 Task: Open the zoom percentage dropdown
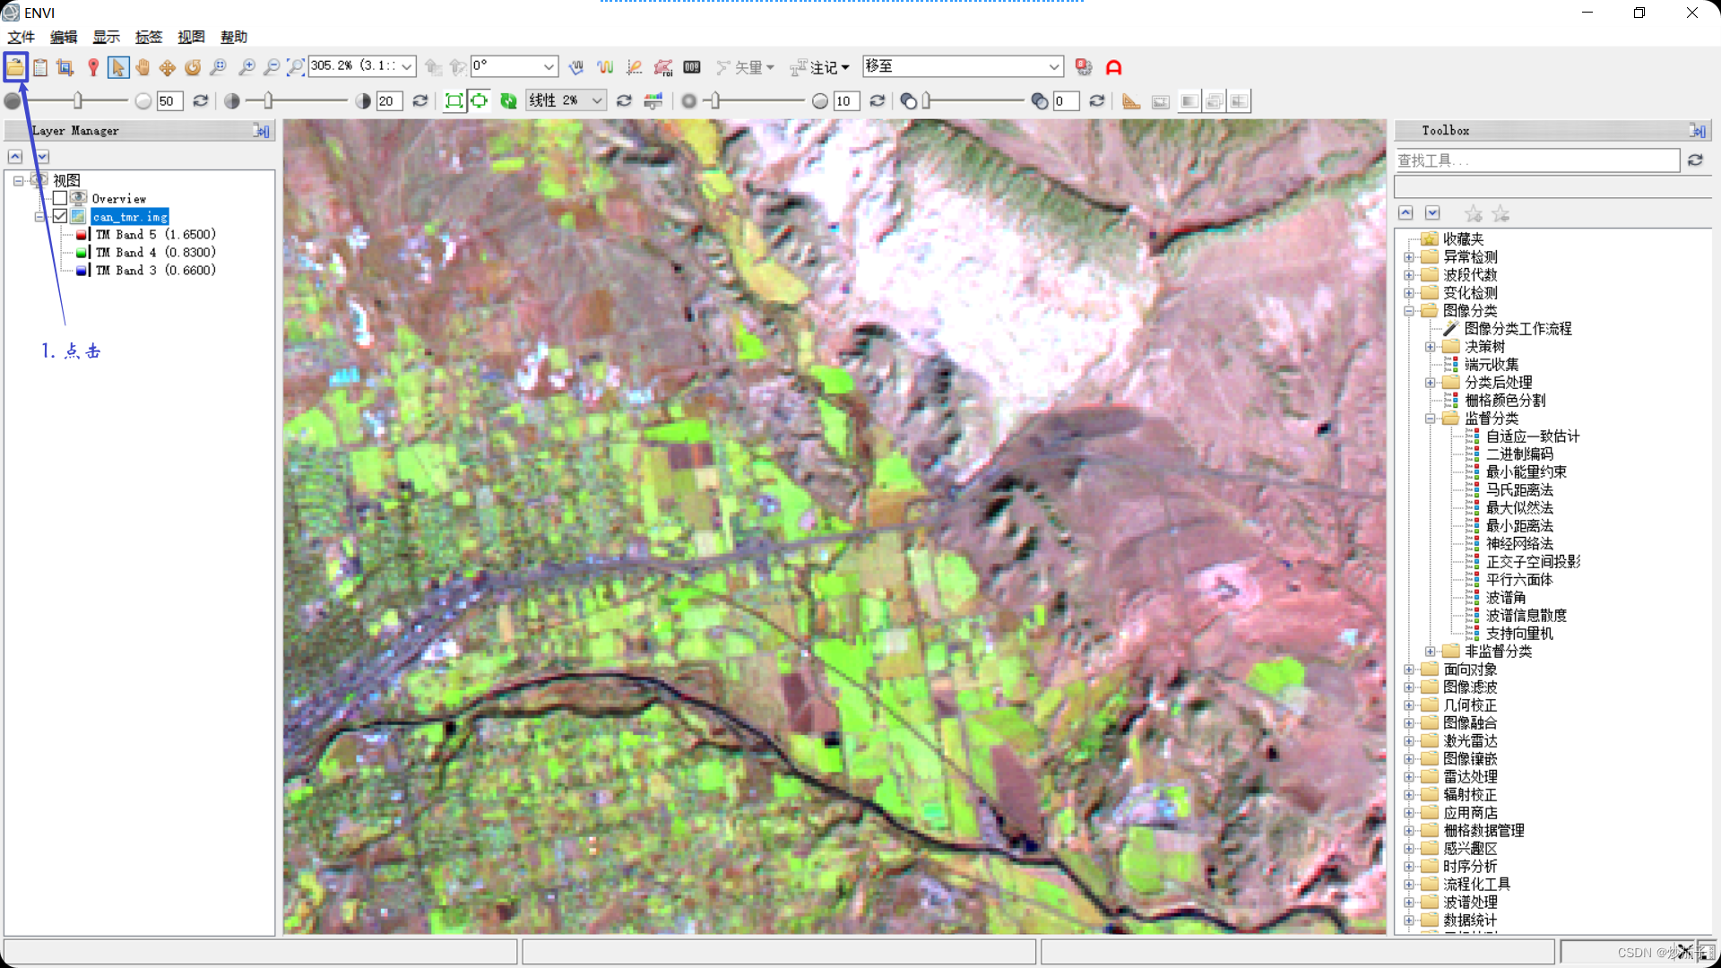pos(407,67)
